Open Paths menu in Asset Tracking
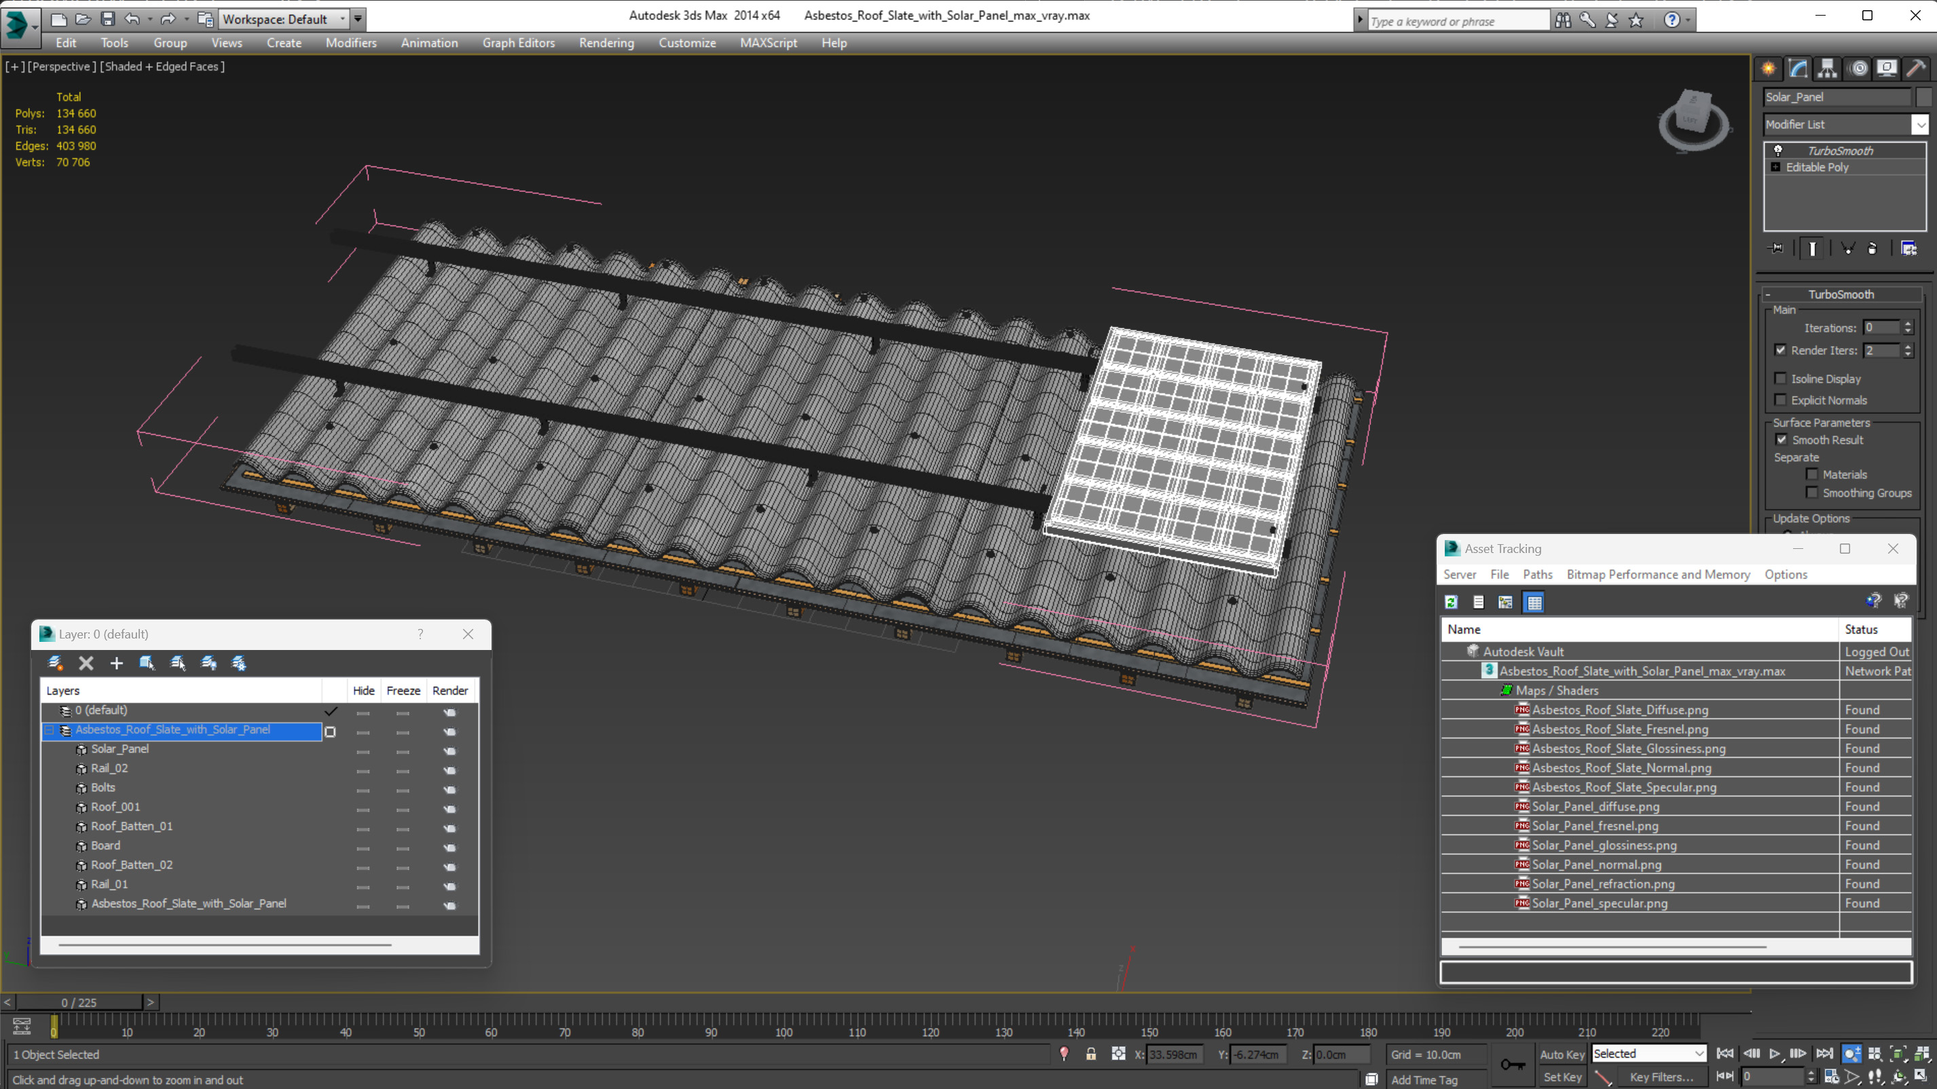1937x1089 pixels. (x=1538, y=574)
